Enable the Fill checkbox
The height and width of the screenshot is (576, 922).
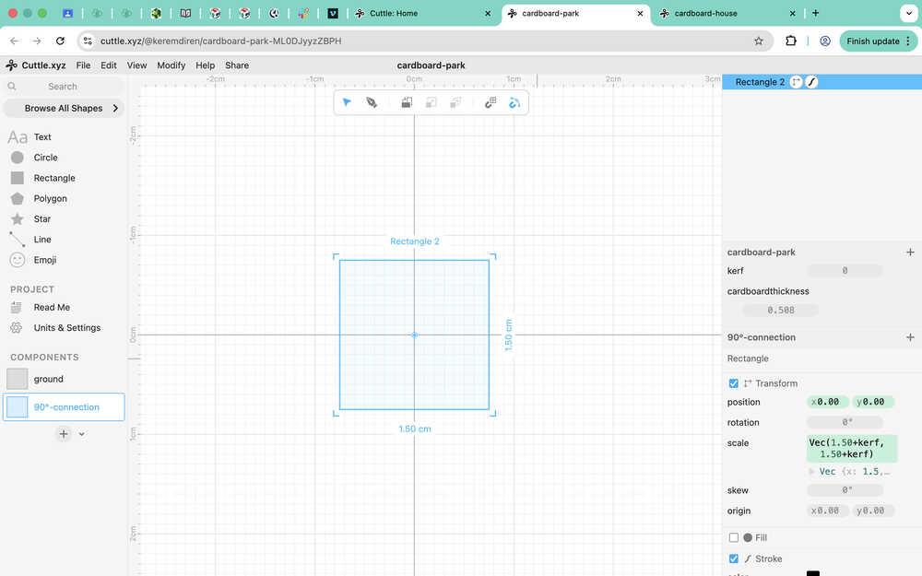coord(733,538)
